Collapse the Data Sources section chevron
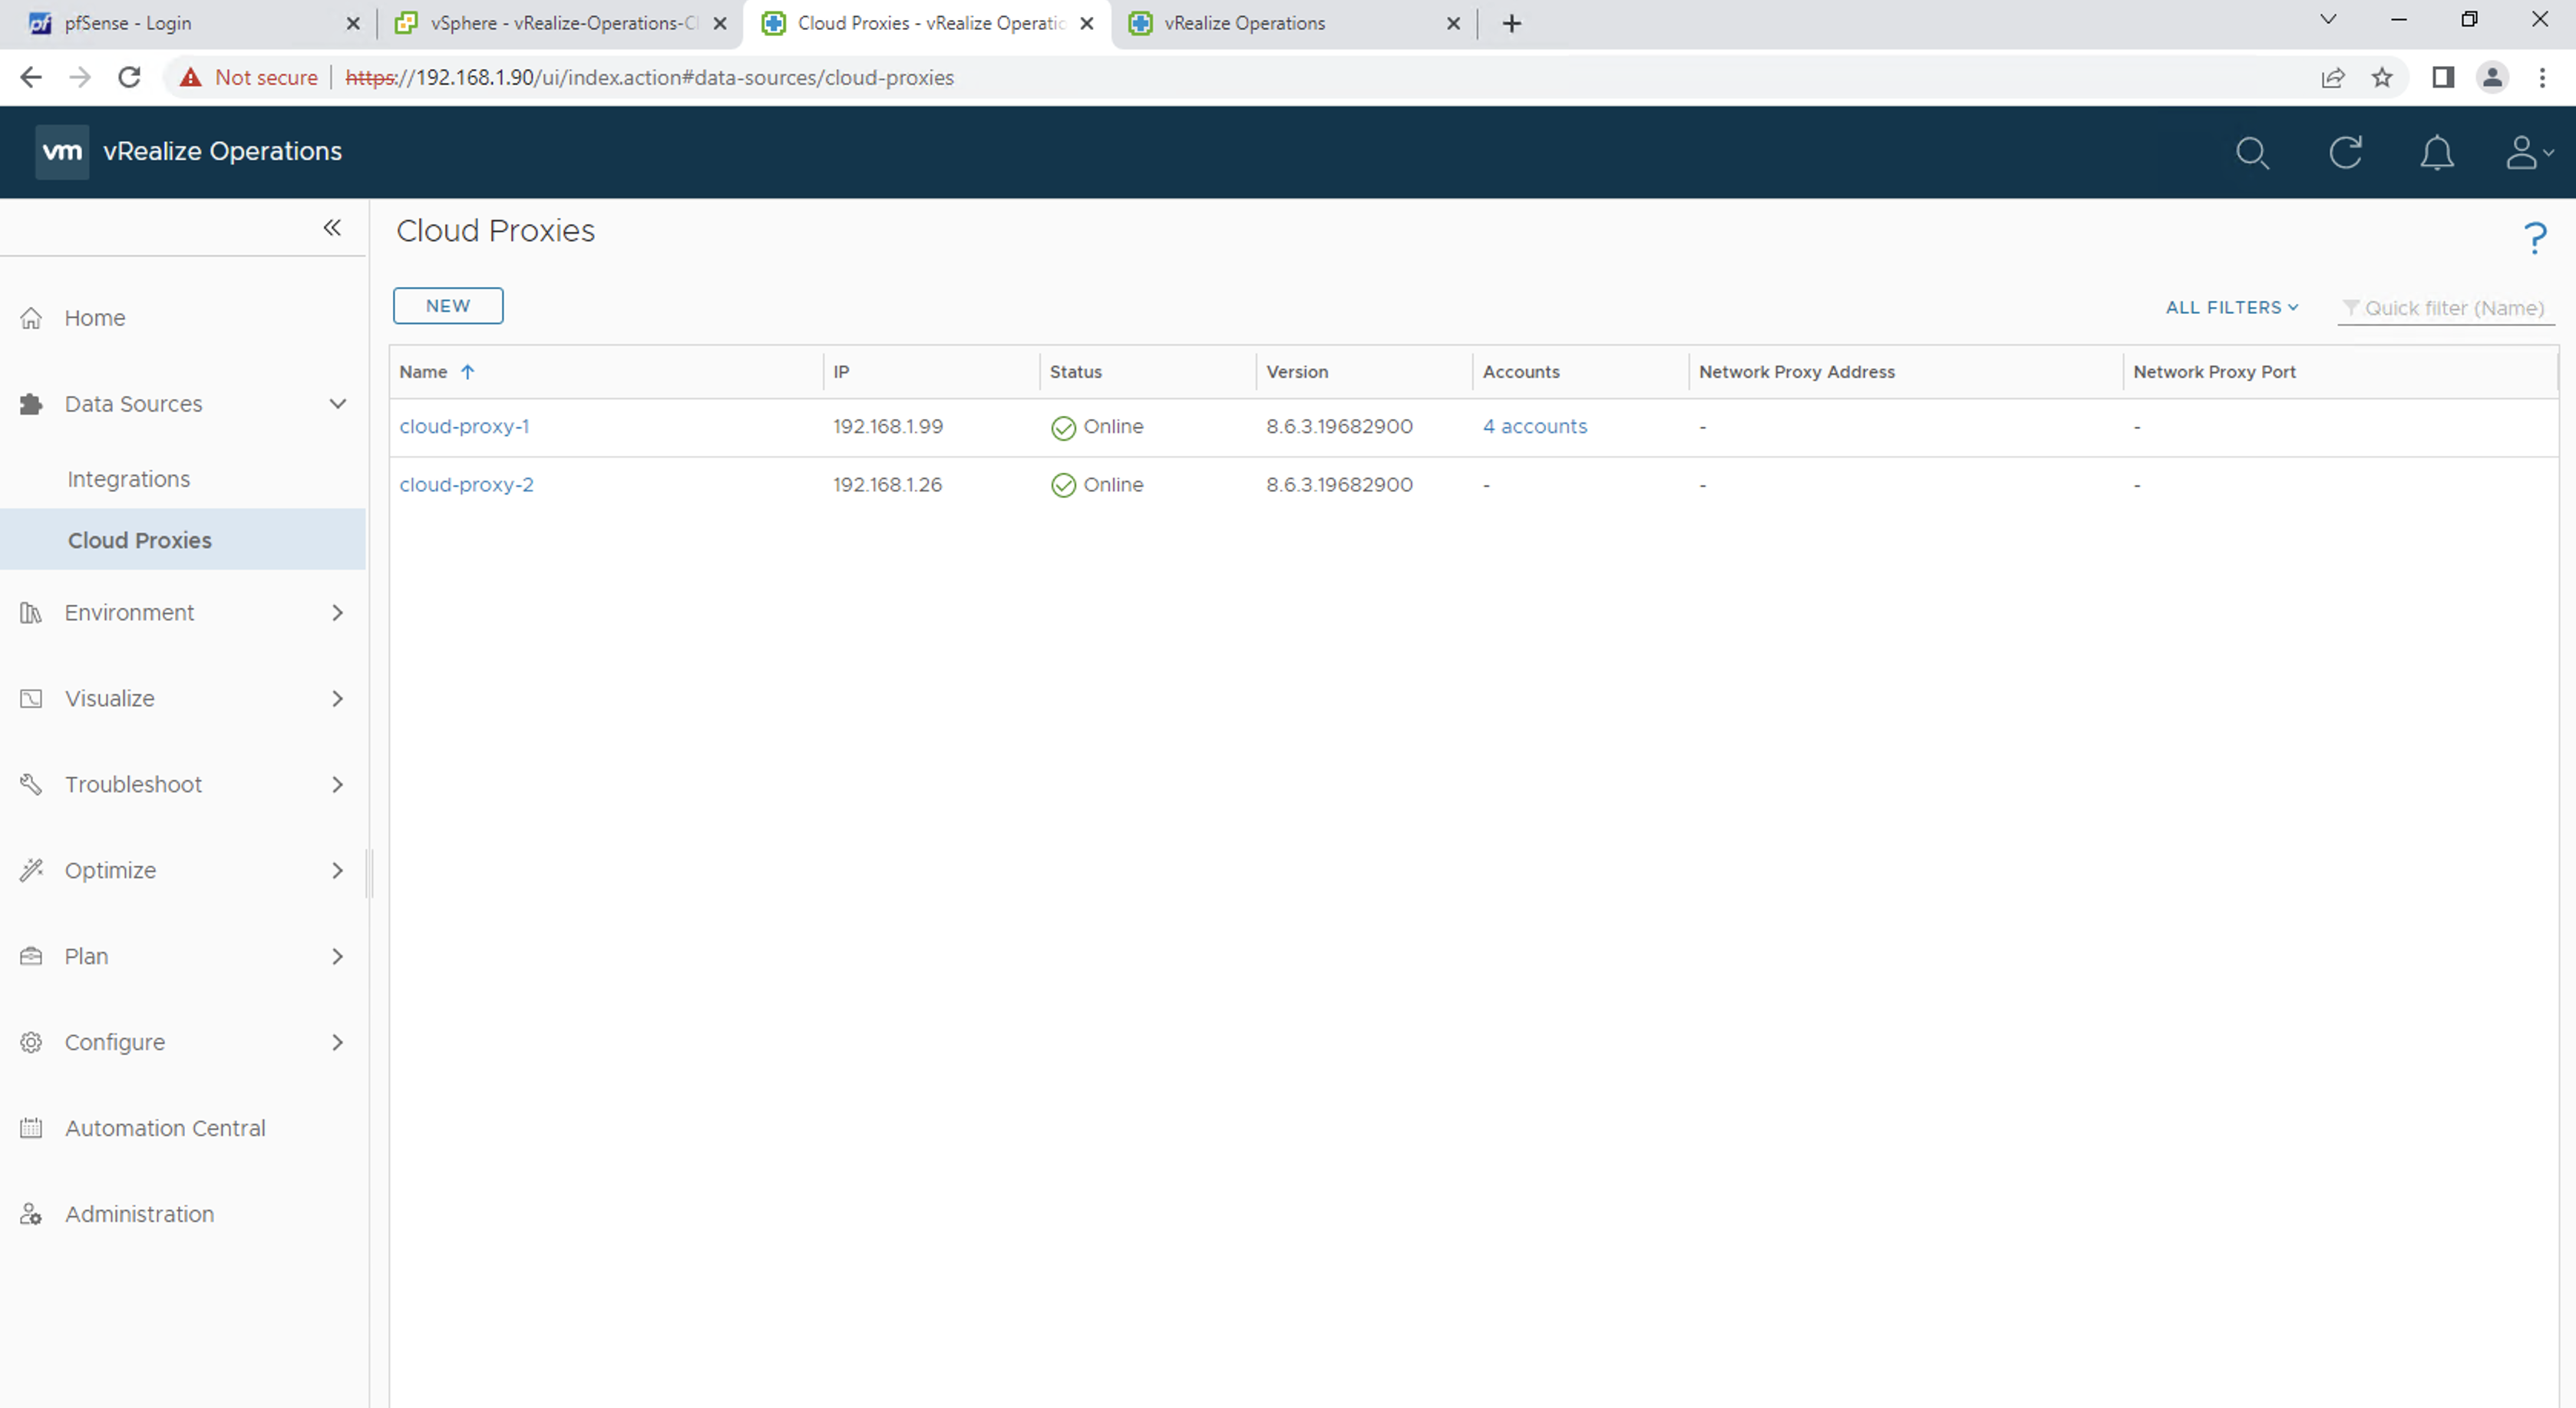 338,404
